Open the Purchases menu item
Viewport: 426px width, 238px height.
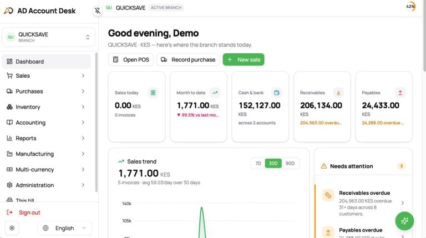click(x=46, y=92)
